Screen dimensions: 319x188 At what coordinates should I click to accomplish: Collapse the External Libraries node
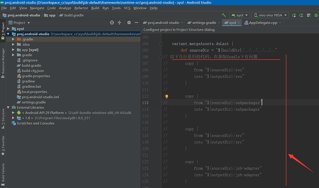tap(8, 107)
